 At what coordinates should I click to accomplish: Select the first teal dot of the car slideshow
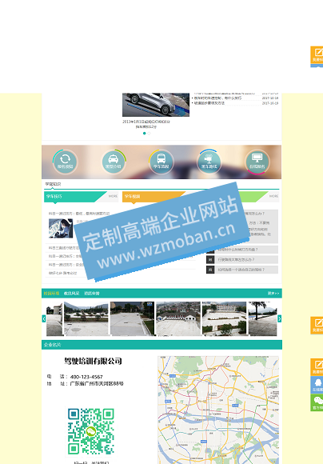coord(145,134)
